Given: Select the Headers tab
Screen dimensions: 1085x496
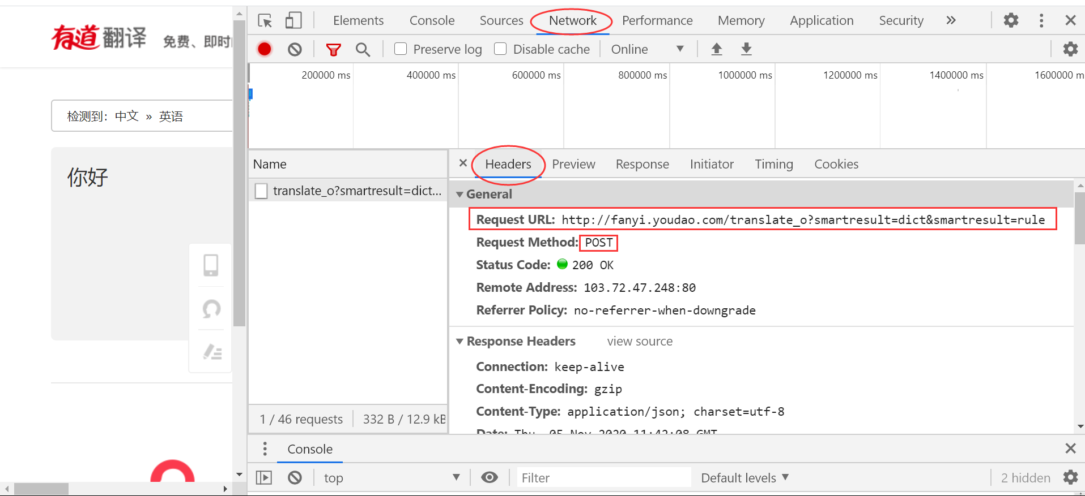Looking at the screenshot, I should point(508,164).
